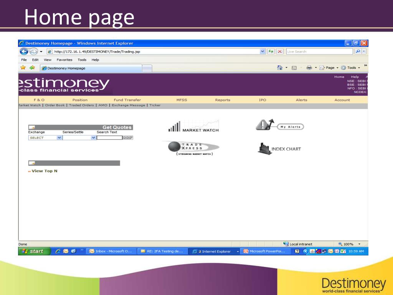
Task: Click the Help question mark tray icon
Action: [x=297, y=251]
